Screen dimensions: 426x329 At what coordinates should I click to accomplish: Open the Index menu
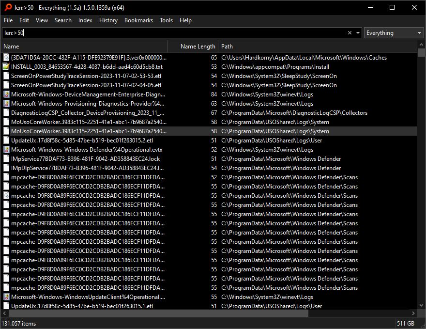click(x=85, y=20)
